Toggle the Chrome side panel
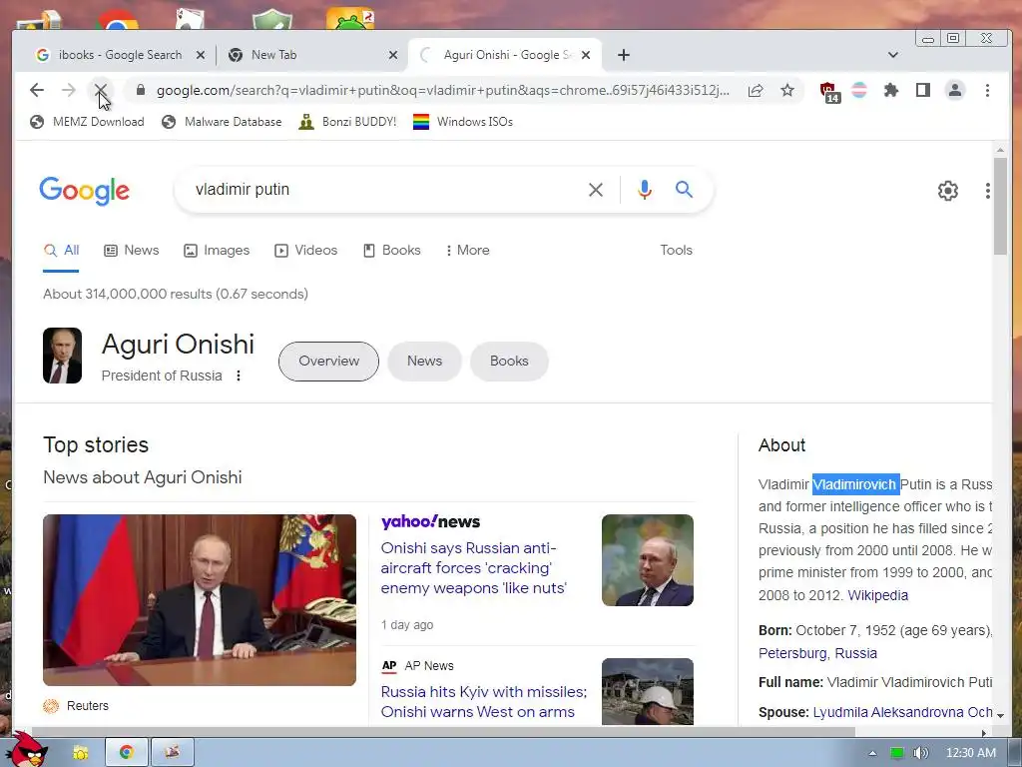The image size is (1022, 767). pyautogui.click(x=923, y=90)
